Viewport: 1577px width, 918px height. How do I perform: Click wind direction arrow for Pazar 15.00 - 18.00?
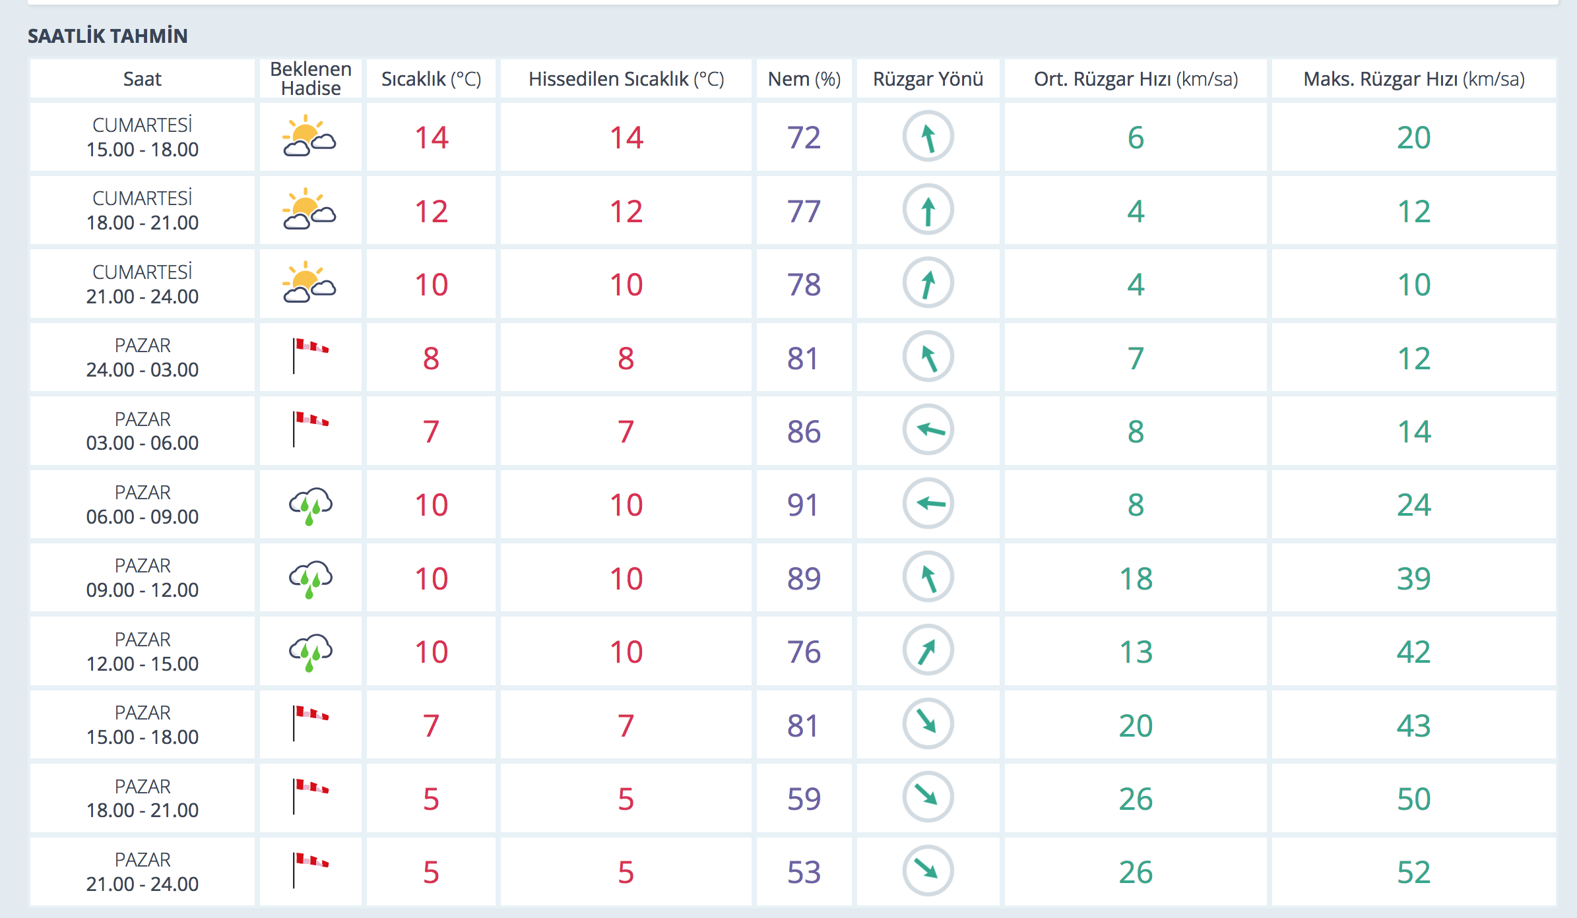coord(928,724)
